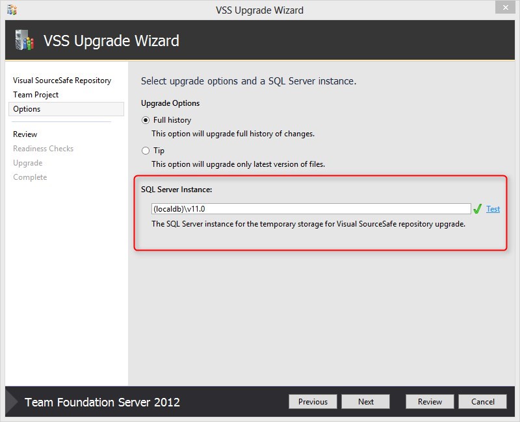This screenshot has width=520, height=422.
Task: Cancel the wizard
Action: [x=482, y=401]
